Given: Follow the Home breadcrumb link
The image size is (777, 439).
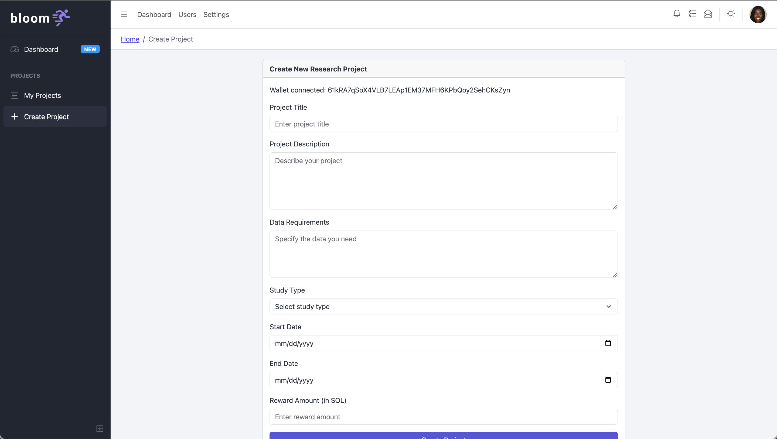Looking at the screenshot, I should (130, 39).
